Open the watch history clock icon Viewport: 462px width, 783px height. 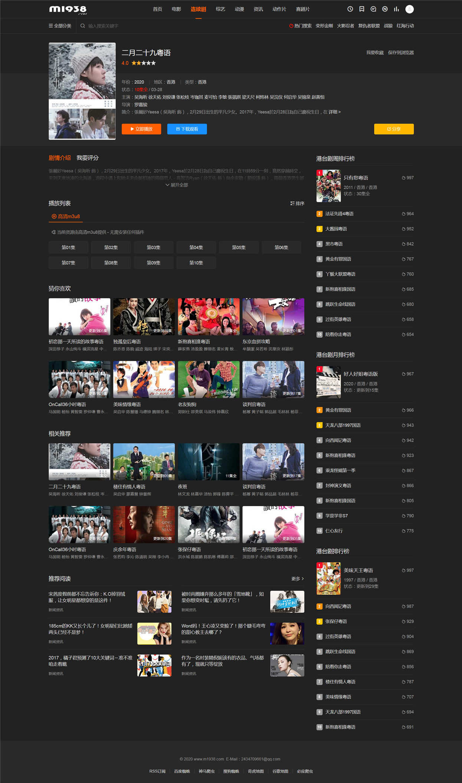(350, 9)
